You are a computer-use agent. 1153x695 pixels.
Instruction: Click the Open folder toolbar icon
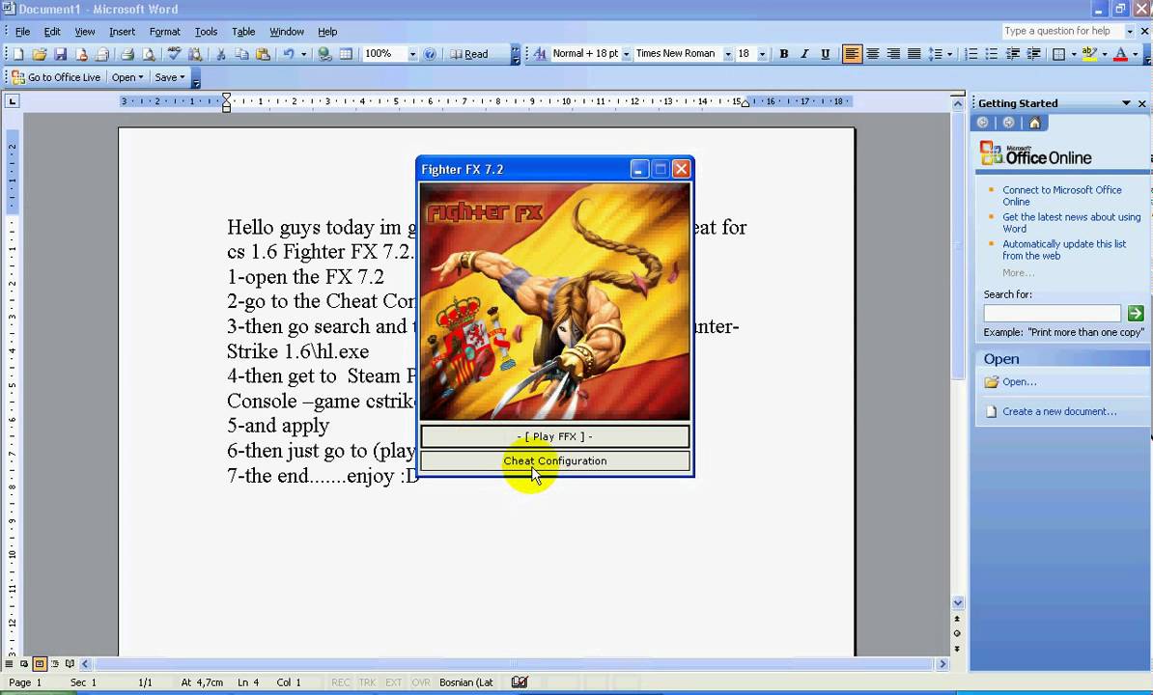(x=39, y=54)
